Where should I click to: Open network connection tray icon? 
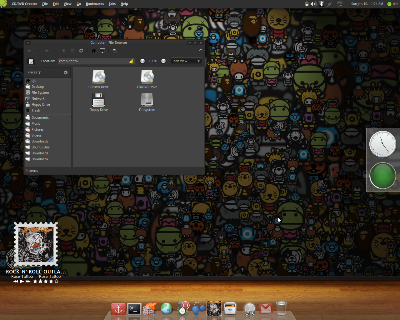[x=329, y=4]
